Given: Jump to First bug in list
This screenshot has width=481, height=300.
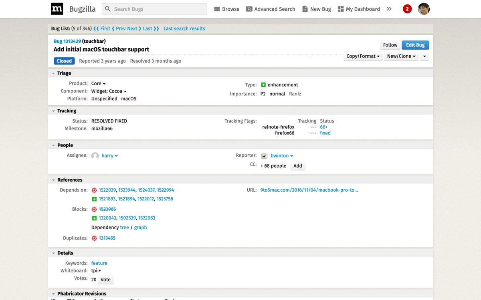Looking at the screenshot, I should pyautogui.click(x=102, y=28).
